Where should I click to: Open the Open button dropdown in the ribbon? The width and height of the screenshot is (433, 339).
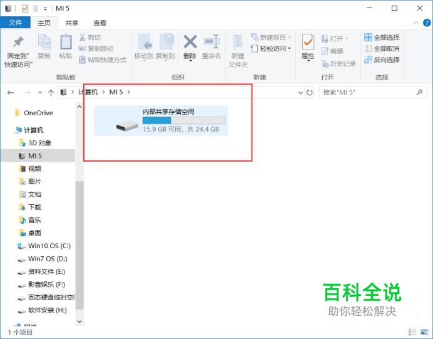(347, 38)
